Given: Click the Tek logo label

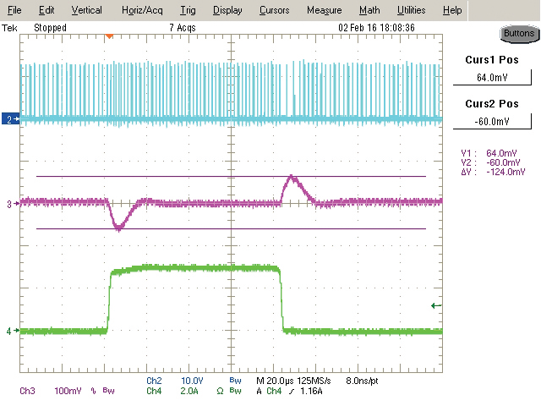Looking at the screenshot, I should point(9,28).
